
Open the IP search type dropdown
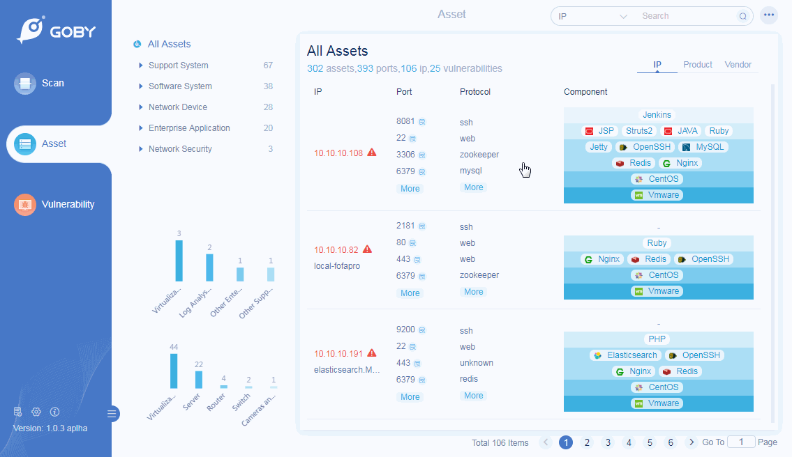click(592, 16)
